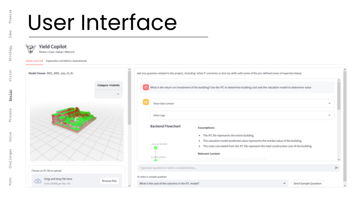The width and height of the screenshot is (354, 199).
Task: Open the sample question dropdown
Action: click(x=212, y=184)
